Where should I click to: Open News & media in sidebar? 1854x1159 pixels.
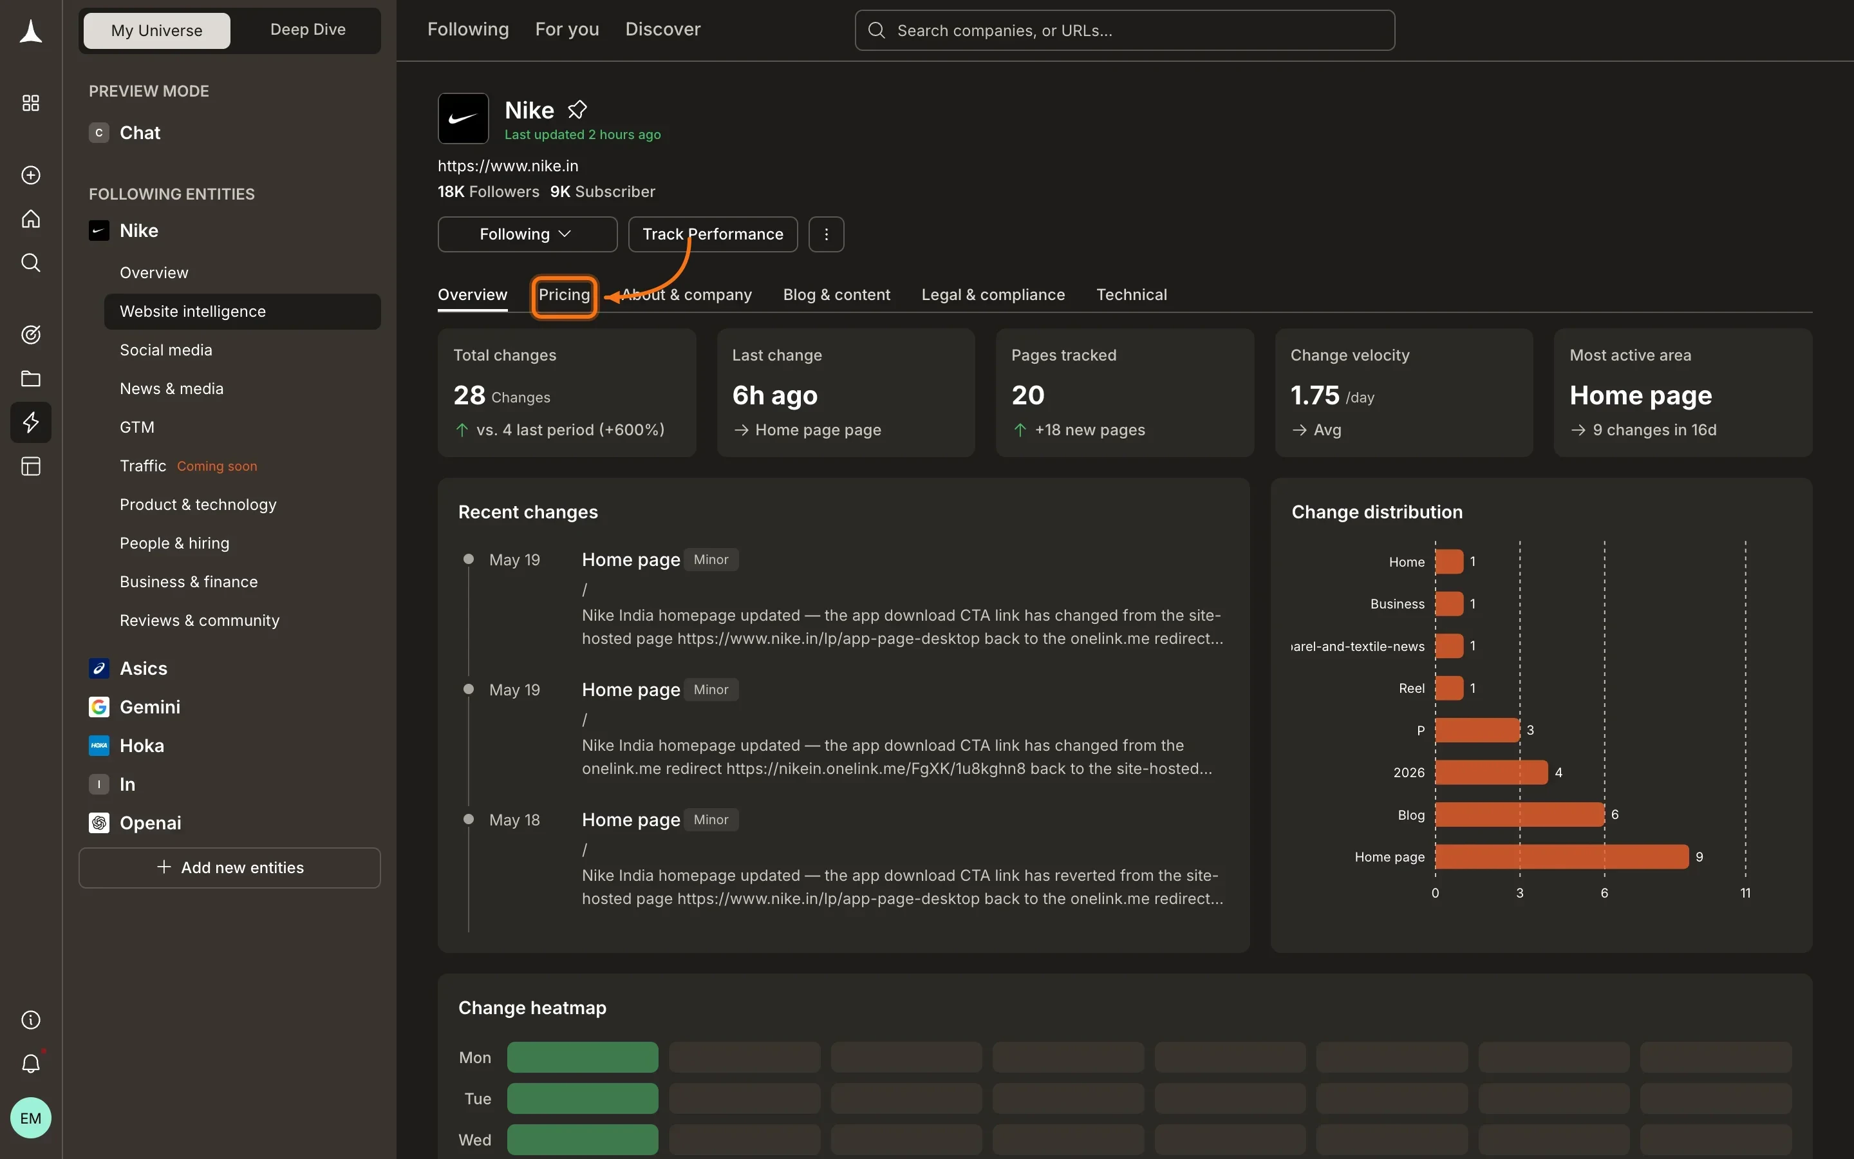tap(242, 389)
